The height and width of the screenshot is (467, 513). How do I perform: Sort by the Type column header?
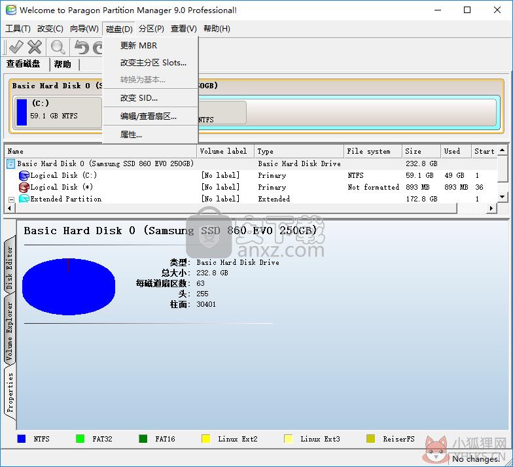click(x=299, y=151)
